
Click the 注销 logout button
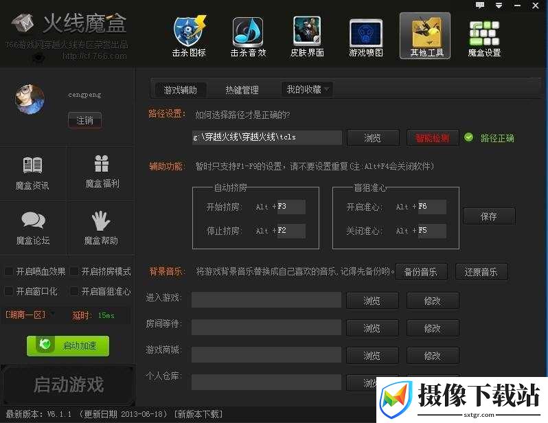85,121
